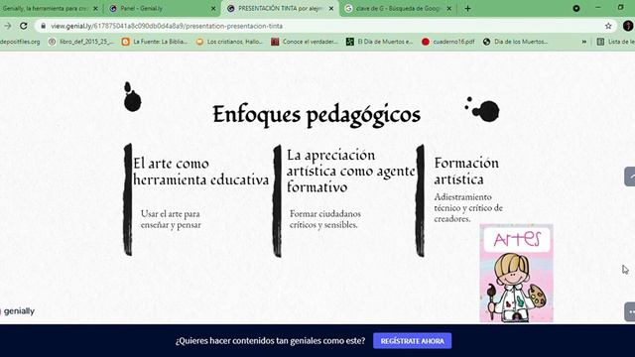This screenshot has width=635, height=357.
Task: Click La apreciación artística como agente formativo heading
Action: pos(350,171)
